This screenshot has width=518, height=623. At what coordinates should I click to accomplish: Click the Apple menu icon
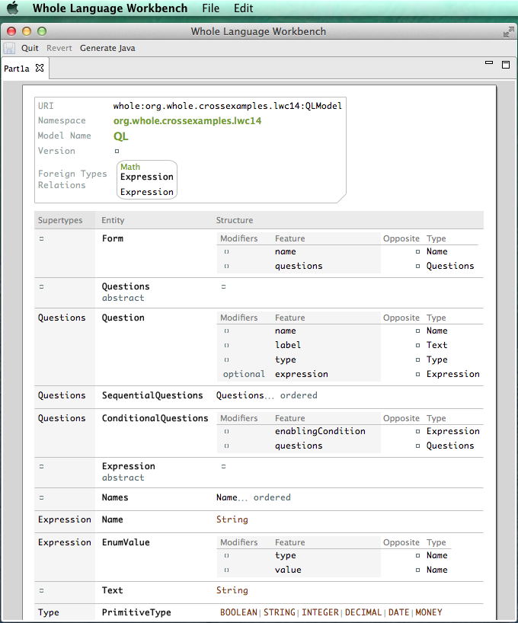tap(12, 8)
